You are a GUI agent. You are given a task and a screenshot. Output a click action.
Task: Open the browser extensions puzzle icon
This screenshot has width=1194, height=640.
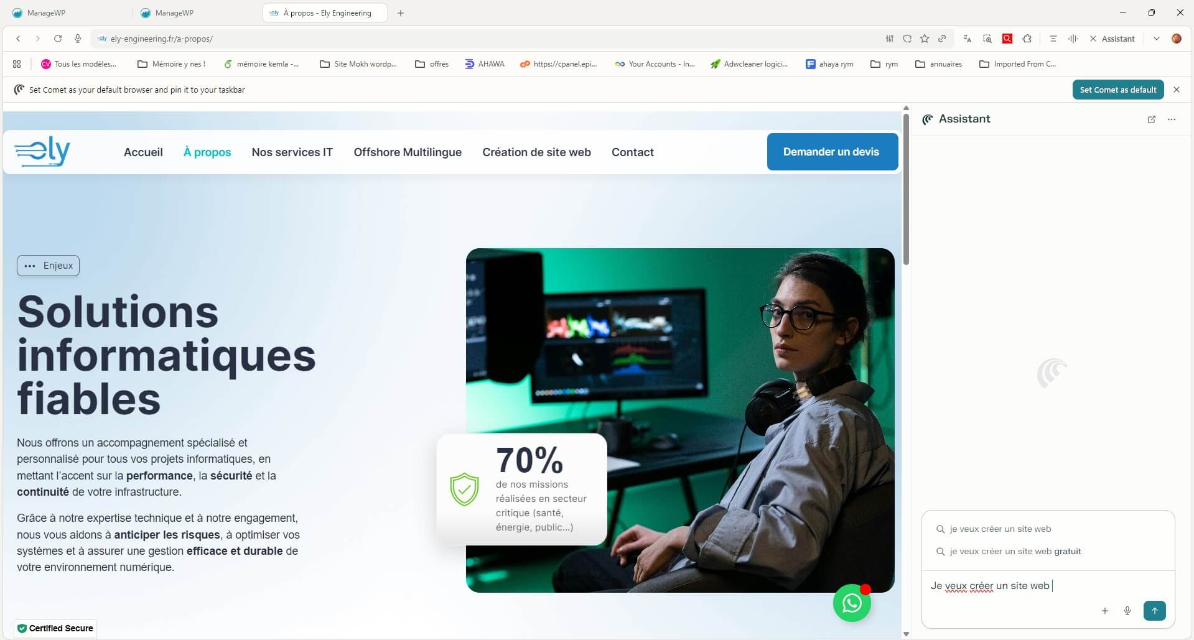1027,39
